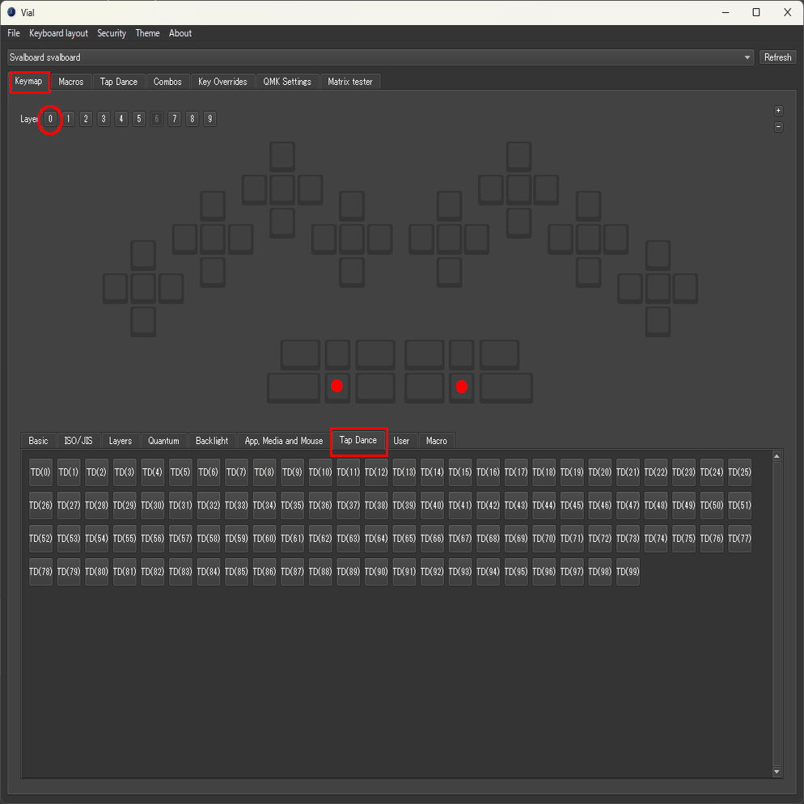Screen dimensions: 804x804
Task: Pick the TD(0) keycode
Action: 40,472
